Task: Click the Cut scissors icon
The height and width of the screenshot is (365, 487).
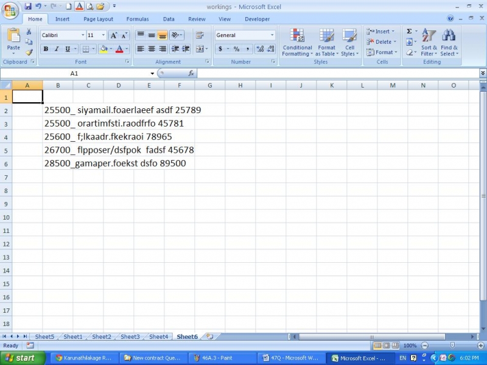Action: click(x=29, y=32)
